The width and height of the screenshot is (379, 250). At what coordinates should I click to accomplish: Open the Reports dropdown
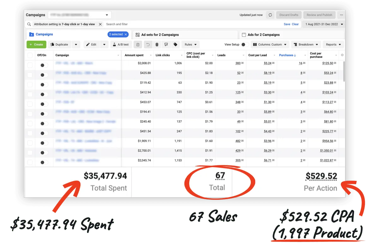[333, 45]
